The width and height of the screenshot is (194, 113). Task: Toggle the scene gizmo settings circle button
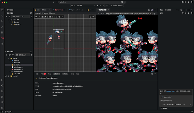pos(93,17)
